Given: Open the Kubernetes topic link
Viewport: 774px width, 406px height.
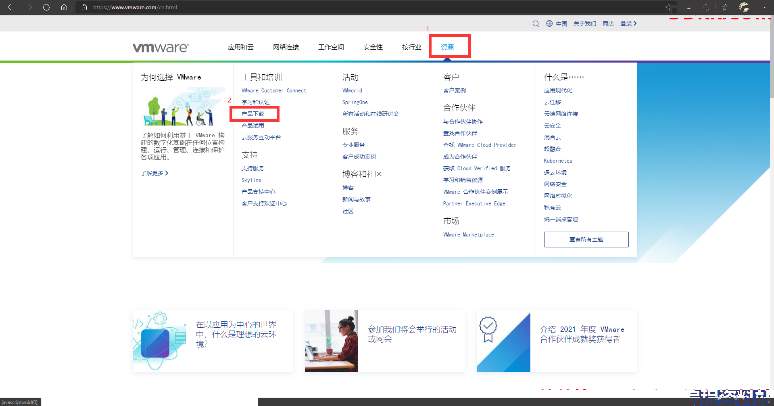Looking at the screenshot, I should pyautogui.click(x=558, y=161).
